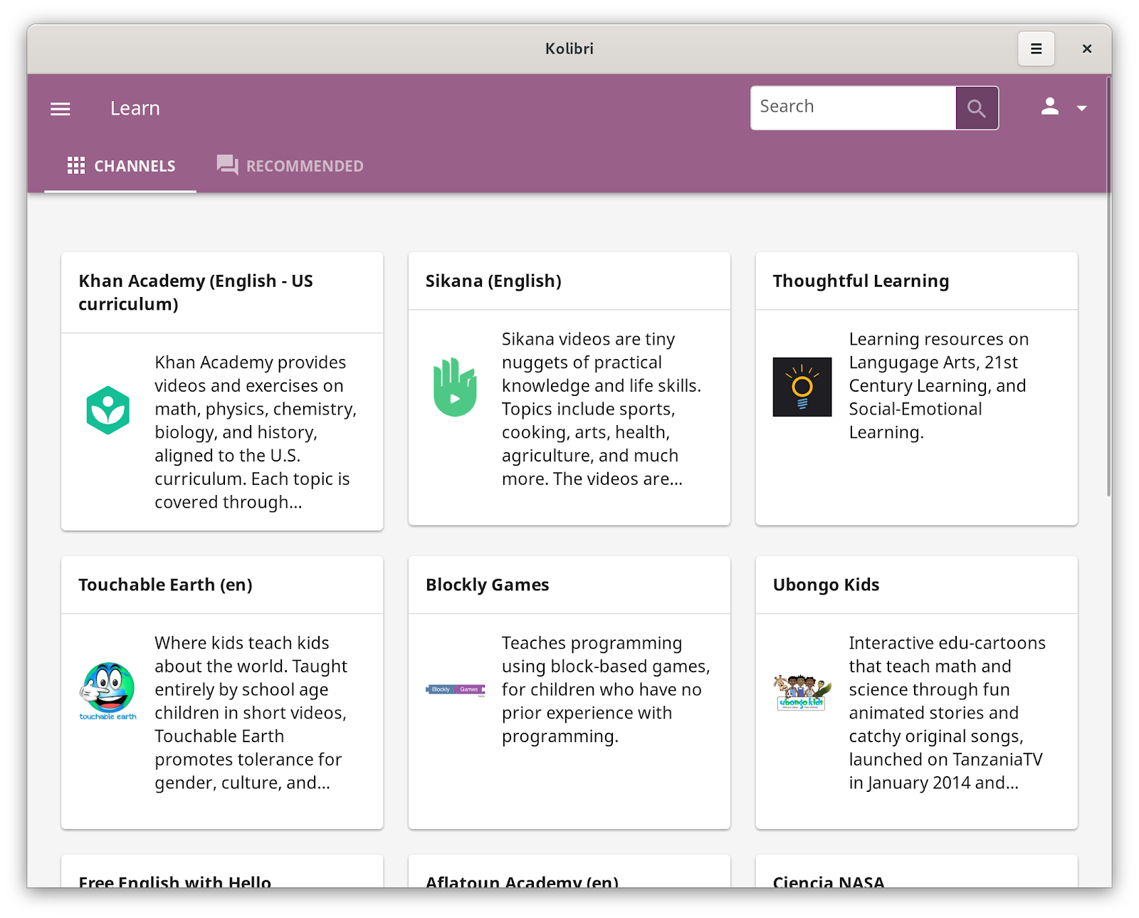Click the Kolibri window title
1139x918 pixels.
pos(569,48)
